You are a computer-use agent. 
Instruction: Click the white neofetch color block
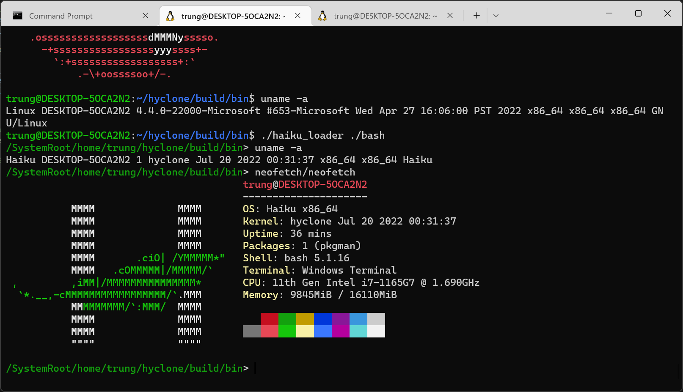click(376, 331)
